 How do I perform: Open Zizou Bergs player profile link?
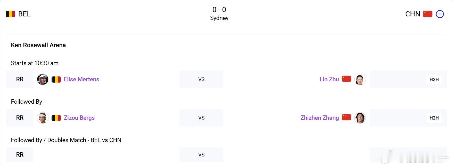pos(79,118)
